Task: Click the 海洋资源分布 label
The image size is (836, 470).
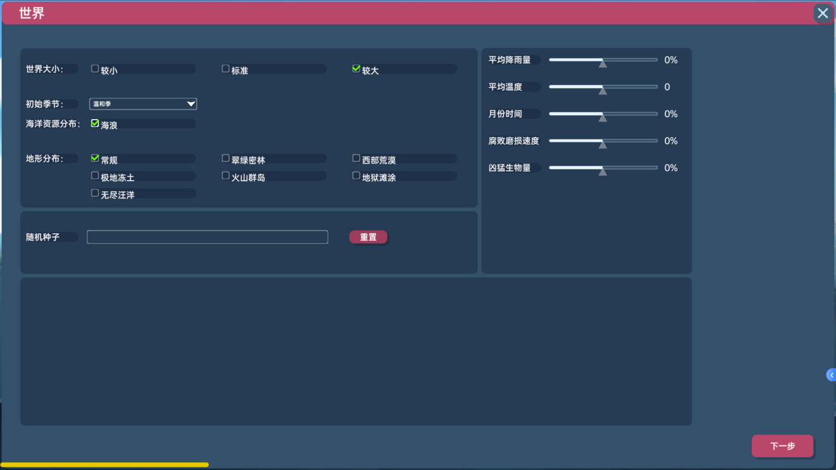Action: pyautogui.click(x=53, y=124)
